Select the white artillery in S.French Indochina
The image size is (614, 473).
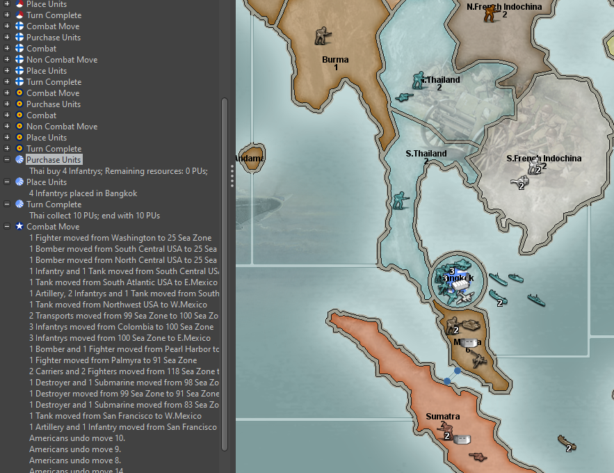[x=519, y=182]
